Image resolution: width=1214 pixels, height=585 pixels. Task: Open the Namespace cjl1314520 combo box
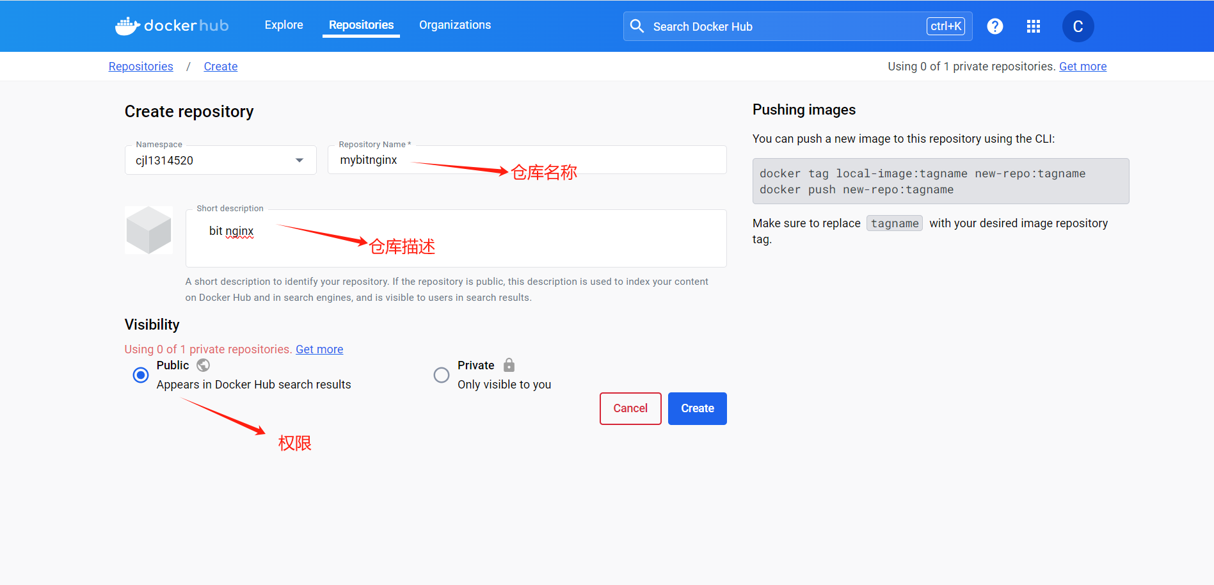coord(221,160)
